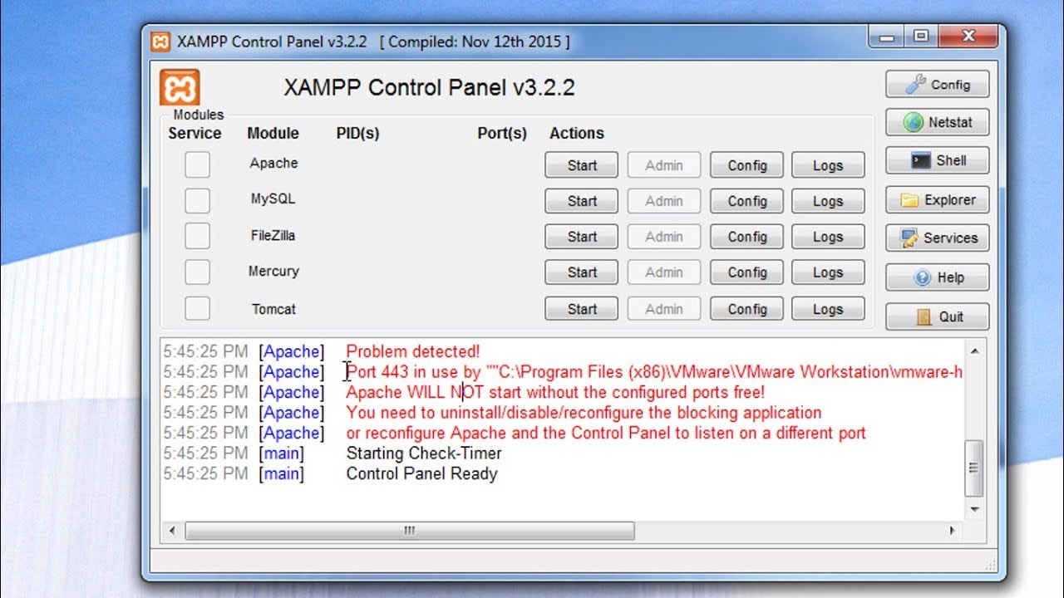Click log scrollbar right arrow
The height and width of the screenshot is (598, 1064).
[x=953, y=530]
